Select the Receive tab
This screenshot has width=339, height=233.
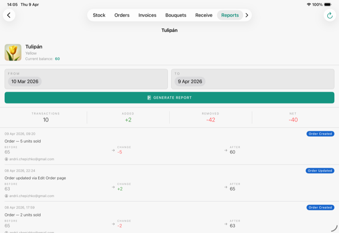(x=204, y=15)
